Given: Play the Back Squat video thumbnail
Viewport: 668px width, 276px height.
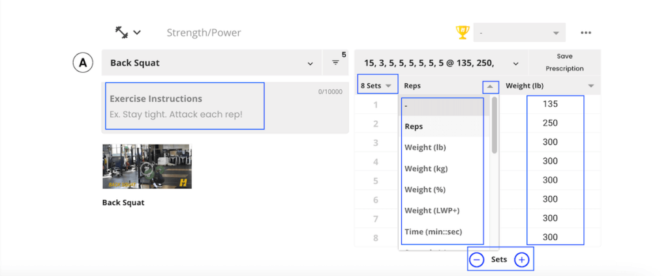Looking at the screenshot, I should click(x=147, y=167).
